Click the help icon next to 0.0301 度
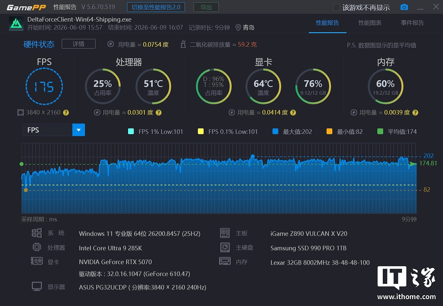Screen dimensions: 443x306 (159, 113)
